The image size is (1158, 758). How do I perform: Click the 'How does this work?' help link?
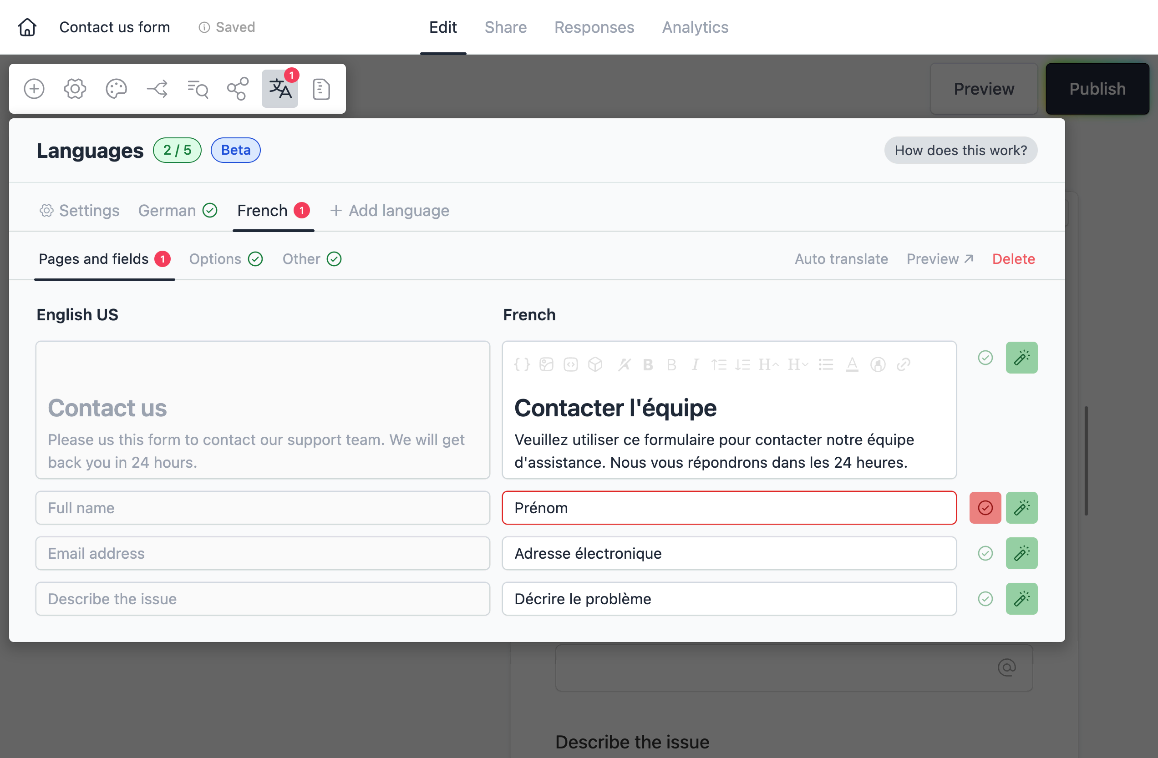coord(961,150)
